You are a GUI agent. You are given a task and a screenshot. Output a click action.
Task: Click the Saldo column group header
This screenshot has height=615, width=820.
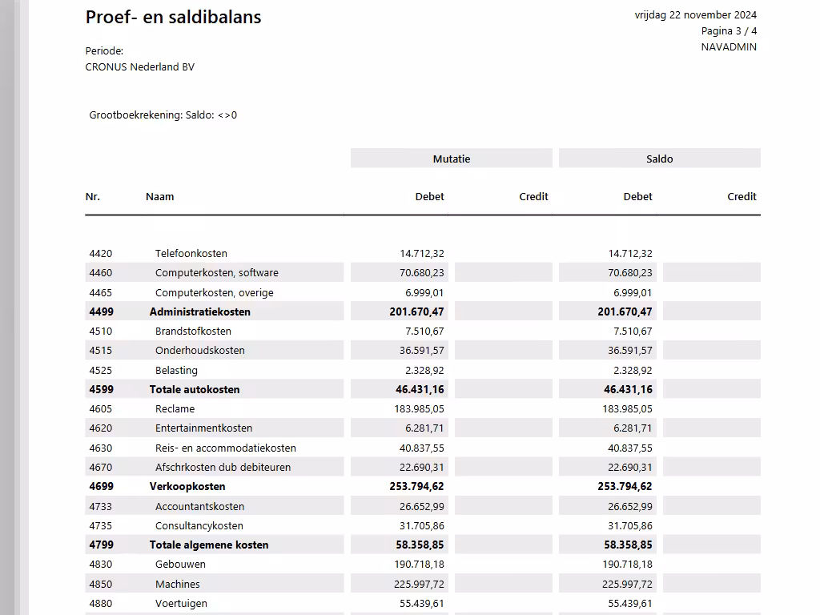(659, 159)
